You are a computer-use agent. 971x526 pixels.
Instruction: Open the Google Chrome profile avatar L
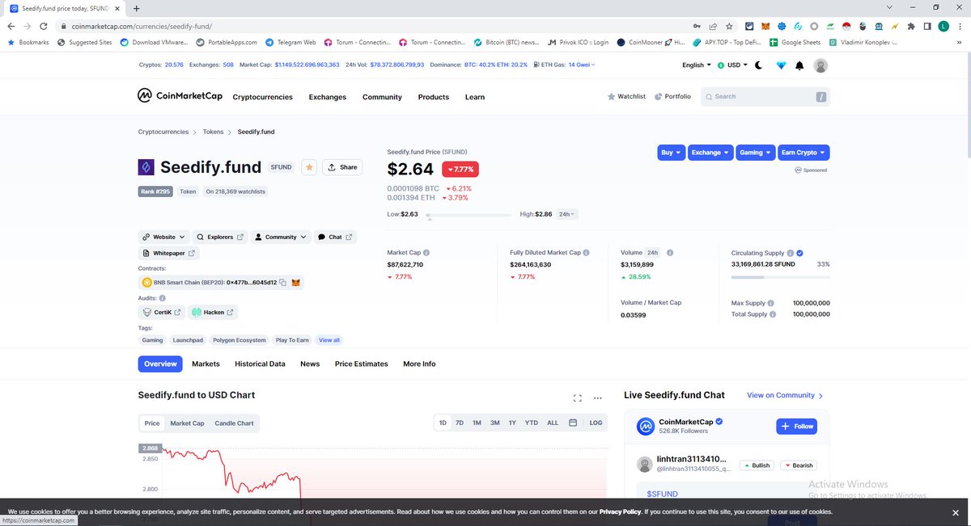pyautogui.click(x=944, y=26)
